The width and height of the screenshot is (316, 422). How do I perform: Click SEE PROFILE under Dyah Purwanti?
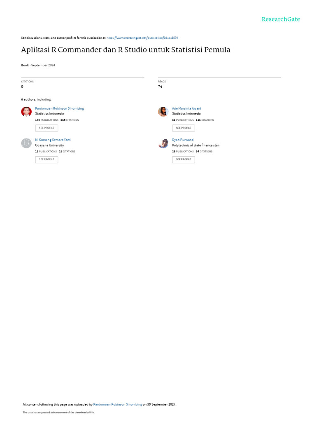pyautogui.click(x=184, y=159)
